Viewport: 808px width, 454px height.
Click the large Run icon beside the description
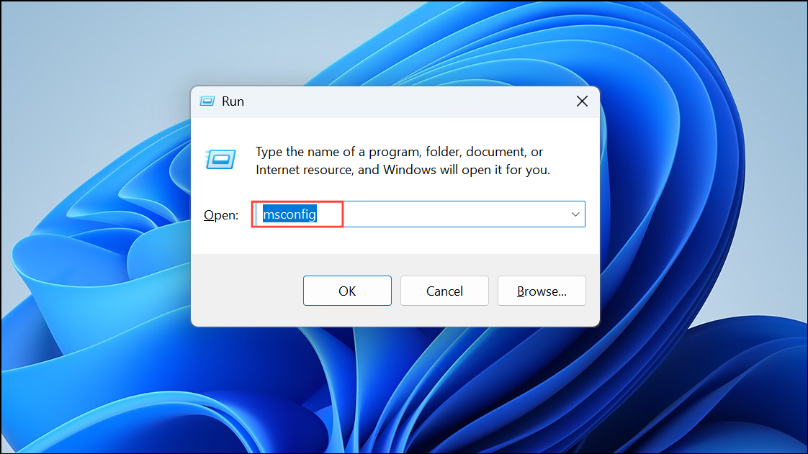220,160
